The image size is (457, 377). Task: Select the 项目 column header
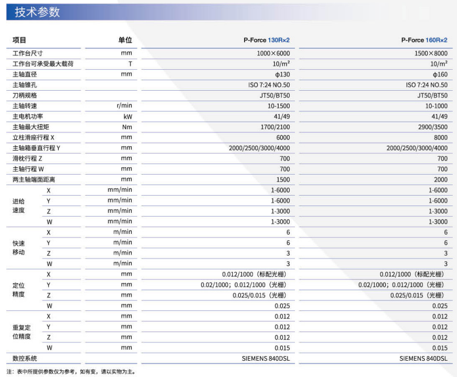[x=19, y=40]
